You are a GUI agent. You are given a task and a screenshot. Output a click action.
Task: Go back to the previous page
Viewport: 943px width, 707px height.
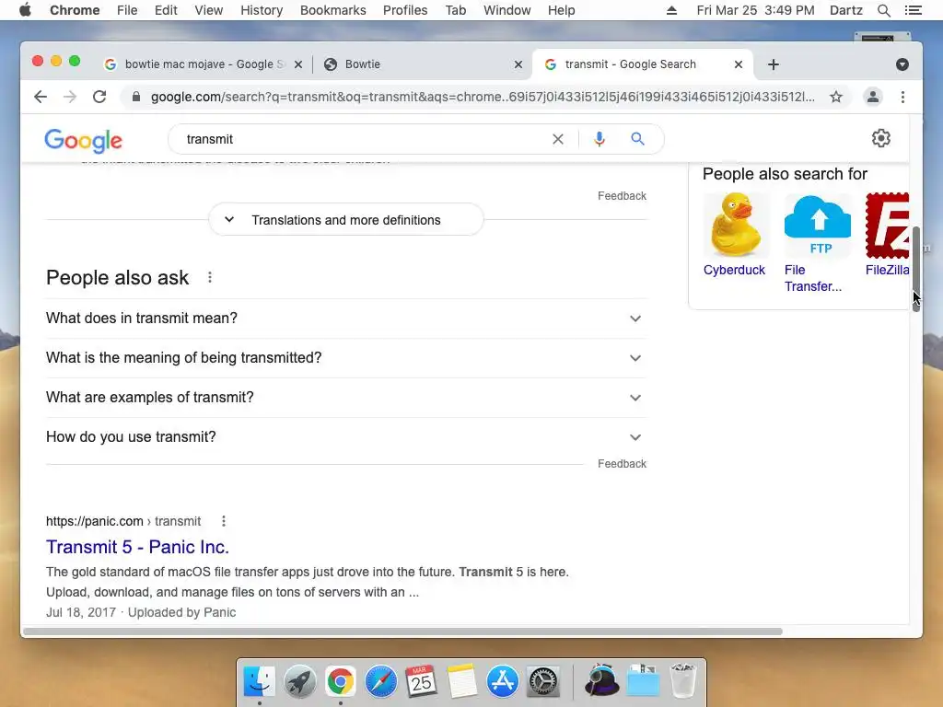[x=41, y=97]
